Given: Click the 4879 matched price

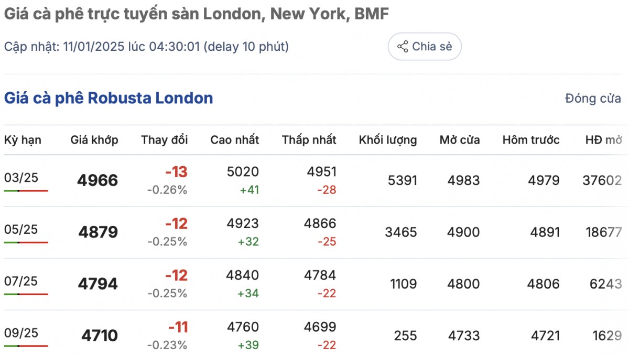Looking at the screenshot, I should pos(98,232).
